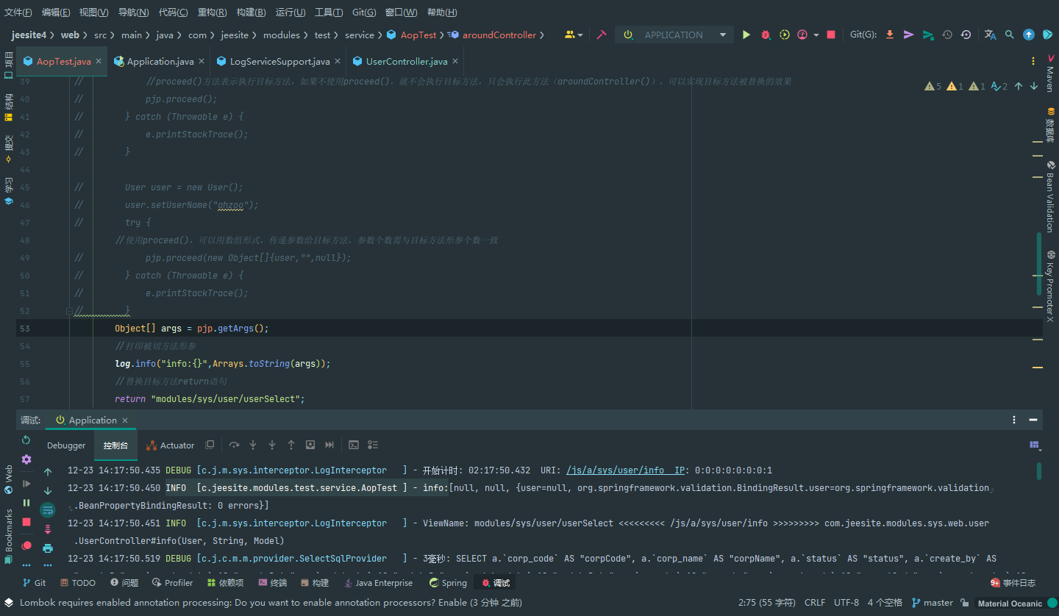Run to cursor in debugger toolbar
1059x616 pixels.
(x=329, y=445)
